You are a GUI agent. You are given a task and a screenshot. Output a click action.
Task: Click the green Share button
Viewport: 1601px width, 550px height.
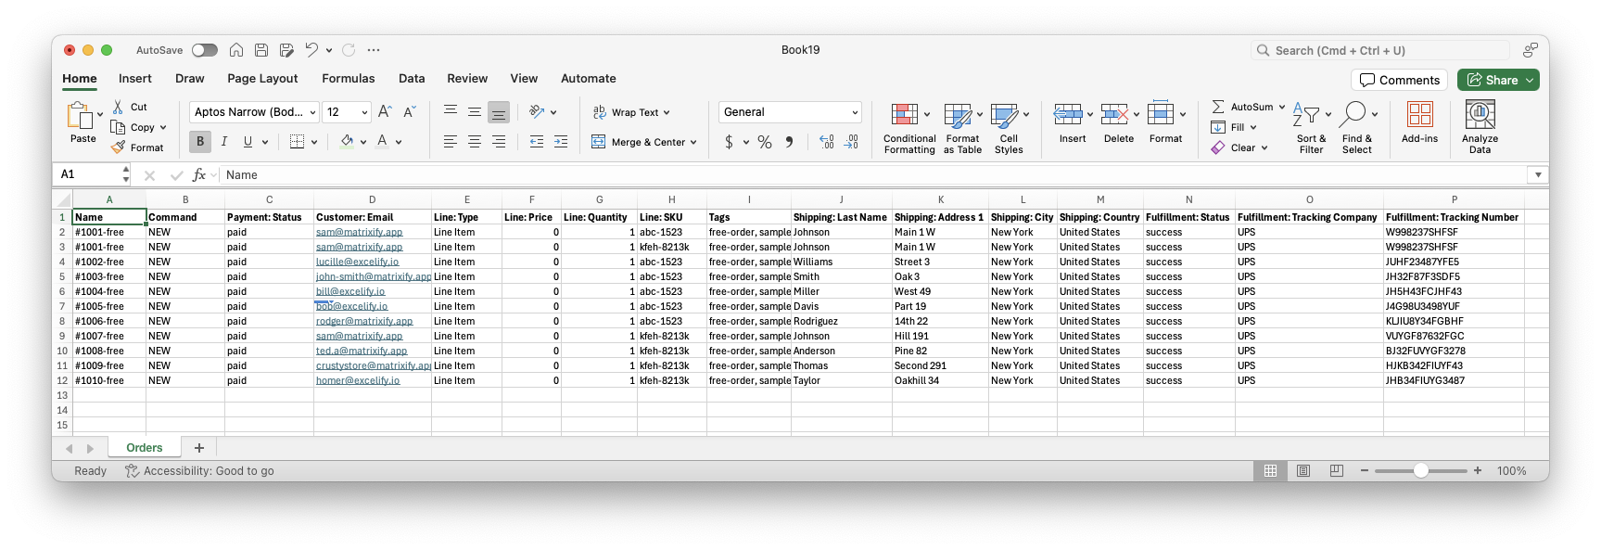[1497, 80]
